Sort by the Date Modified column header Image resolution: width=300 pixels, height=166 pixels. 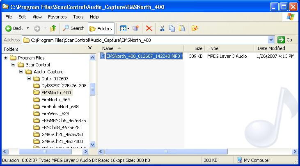(x=276, y=48)
